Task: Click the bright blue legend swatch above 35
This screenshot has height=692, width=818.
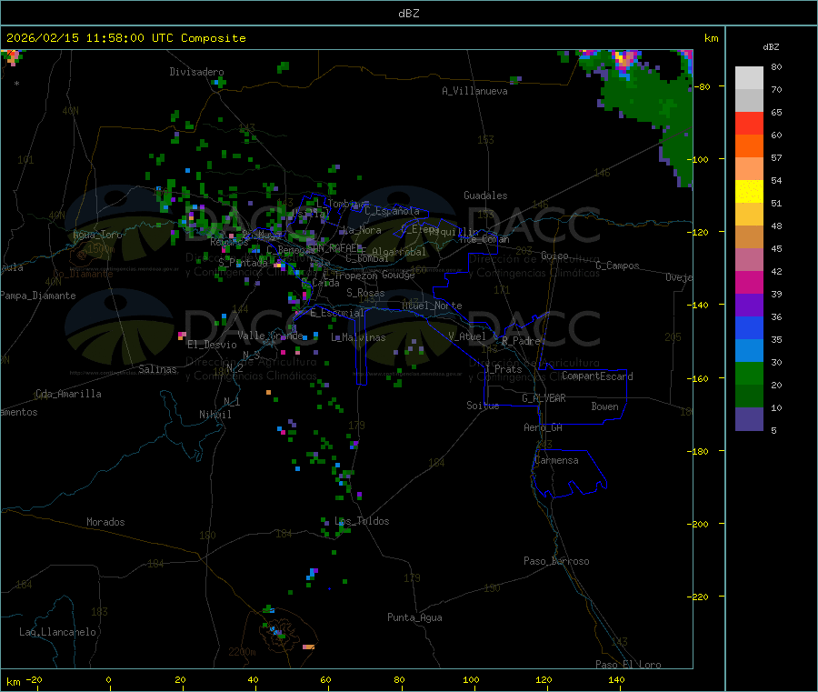Action: coord(749,327)
